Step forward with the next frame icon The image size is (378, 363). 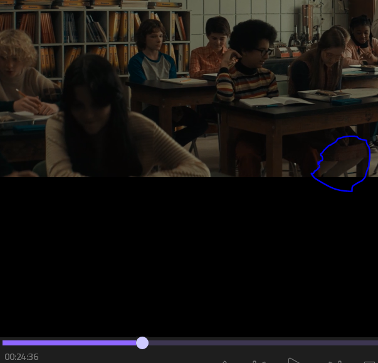pos(335,361)
